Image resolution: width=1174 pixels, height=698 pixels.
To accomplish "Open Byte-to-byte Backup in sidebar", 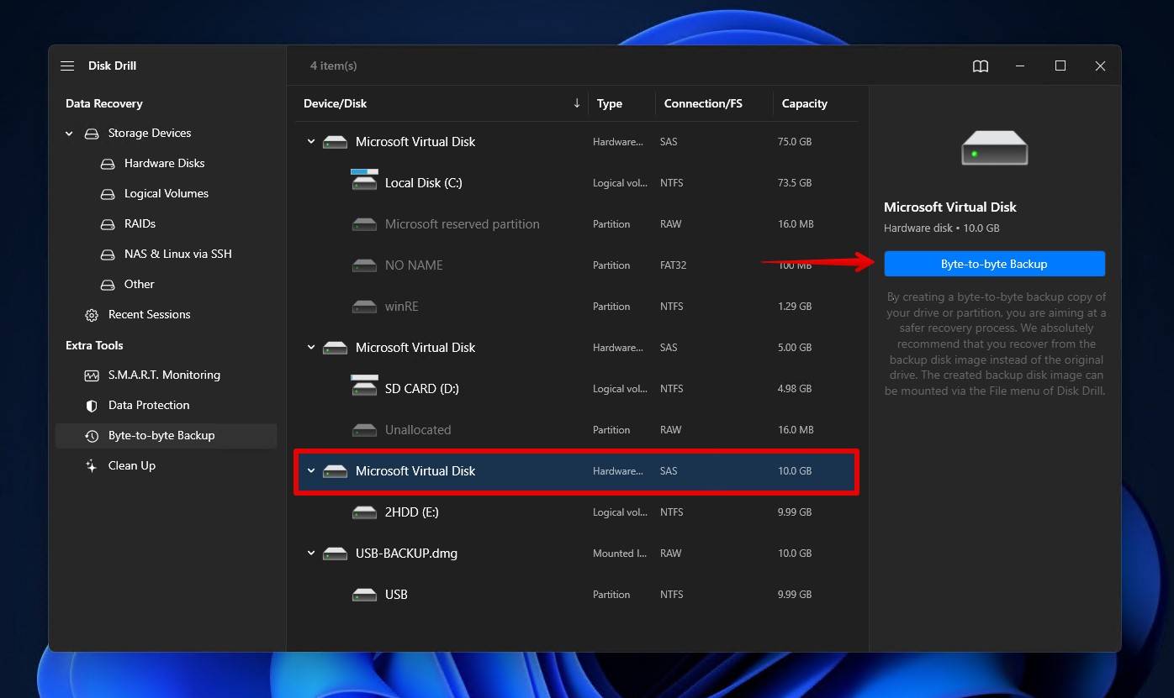I will pyautogui.click(x=161, y=435).
